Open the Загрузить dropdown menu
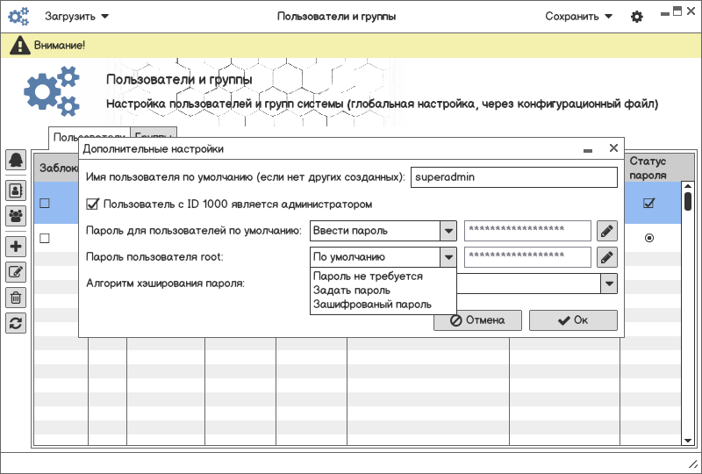 click(76, 17)
